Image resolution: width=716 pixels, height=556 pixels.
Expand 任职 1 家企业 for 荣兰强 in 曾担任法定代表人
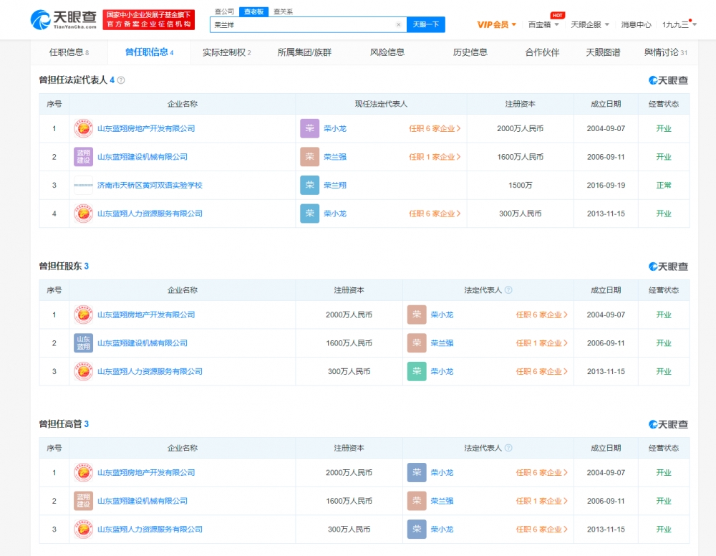pos(435,157)
